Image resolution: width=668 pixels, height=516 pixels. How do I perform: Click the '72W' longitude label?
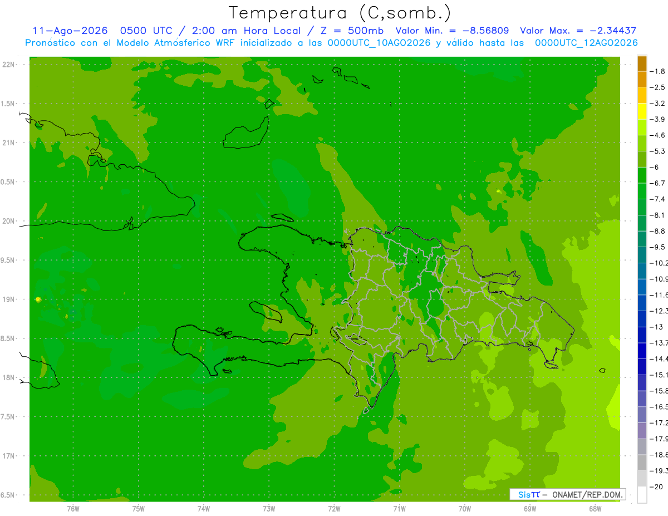pyautogui.click(x=334, y=509)
